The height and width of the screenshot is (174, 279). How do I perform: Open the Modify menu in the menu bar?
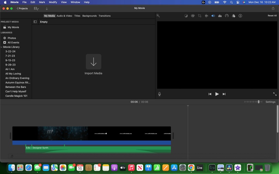[53, 2]
